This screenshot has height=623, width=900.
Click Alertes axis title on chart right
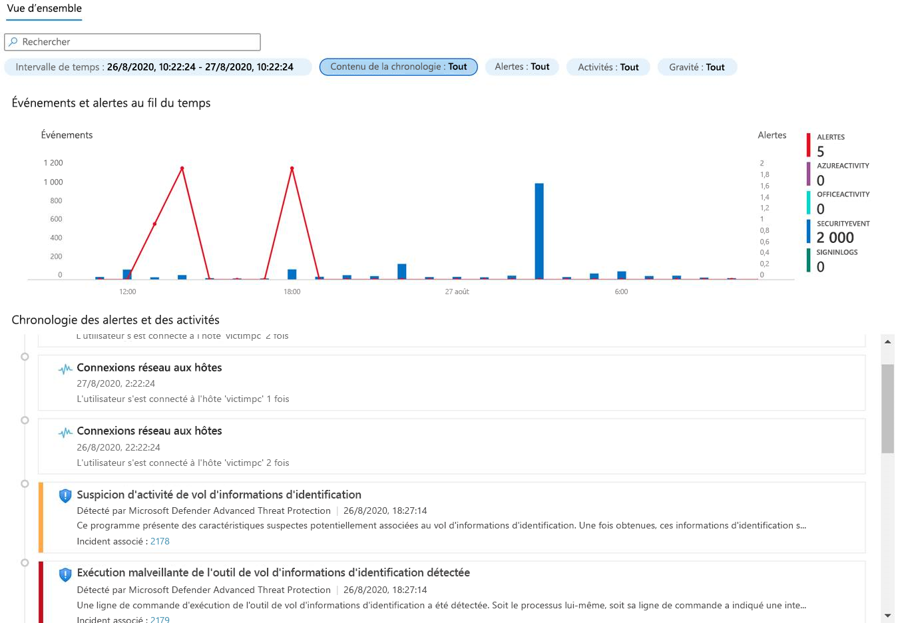point(772,135)
